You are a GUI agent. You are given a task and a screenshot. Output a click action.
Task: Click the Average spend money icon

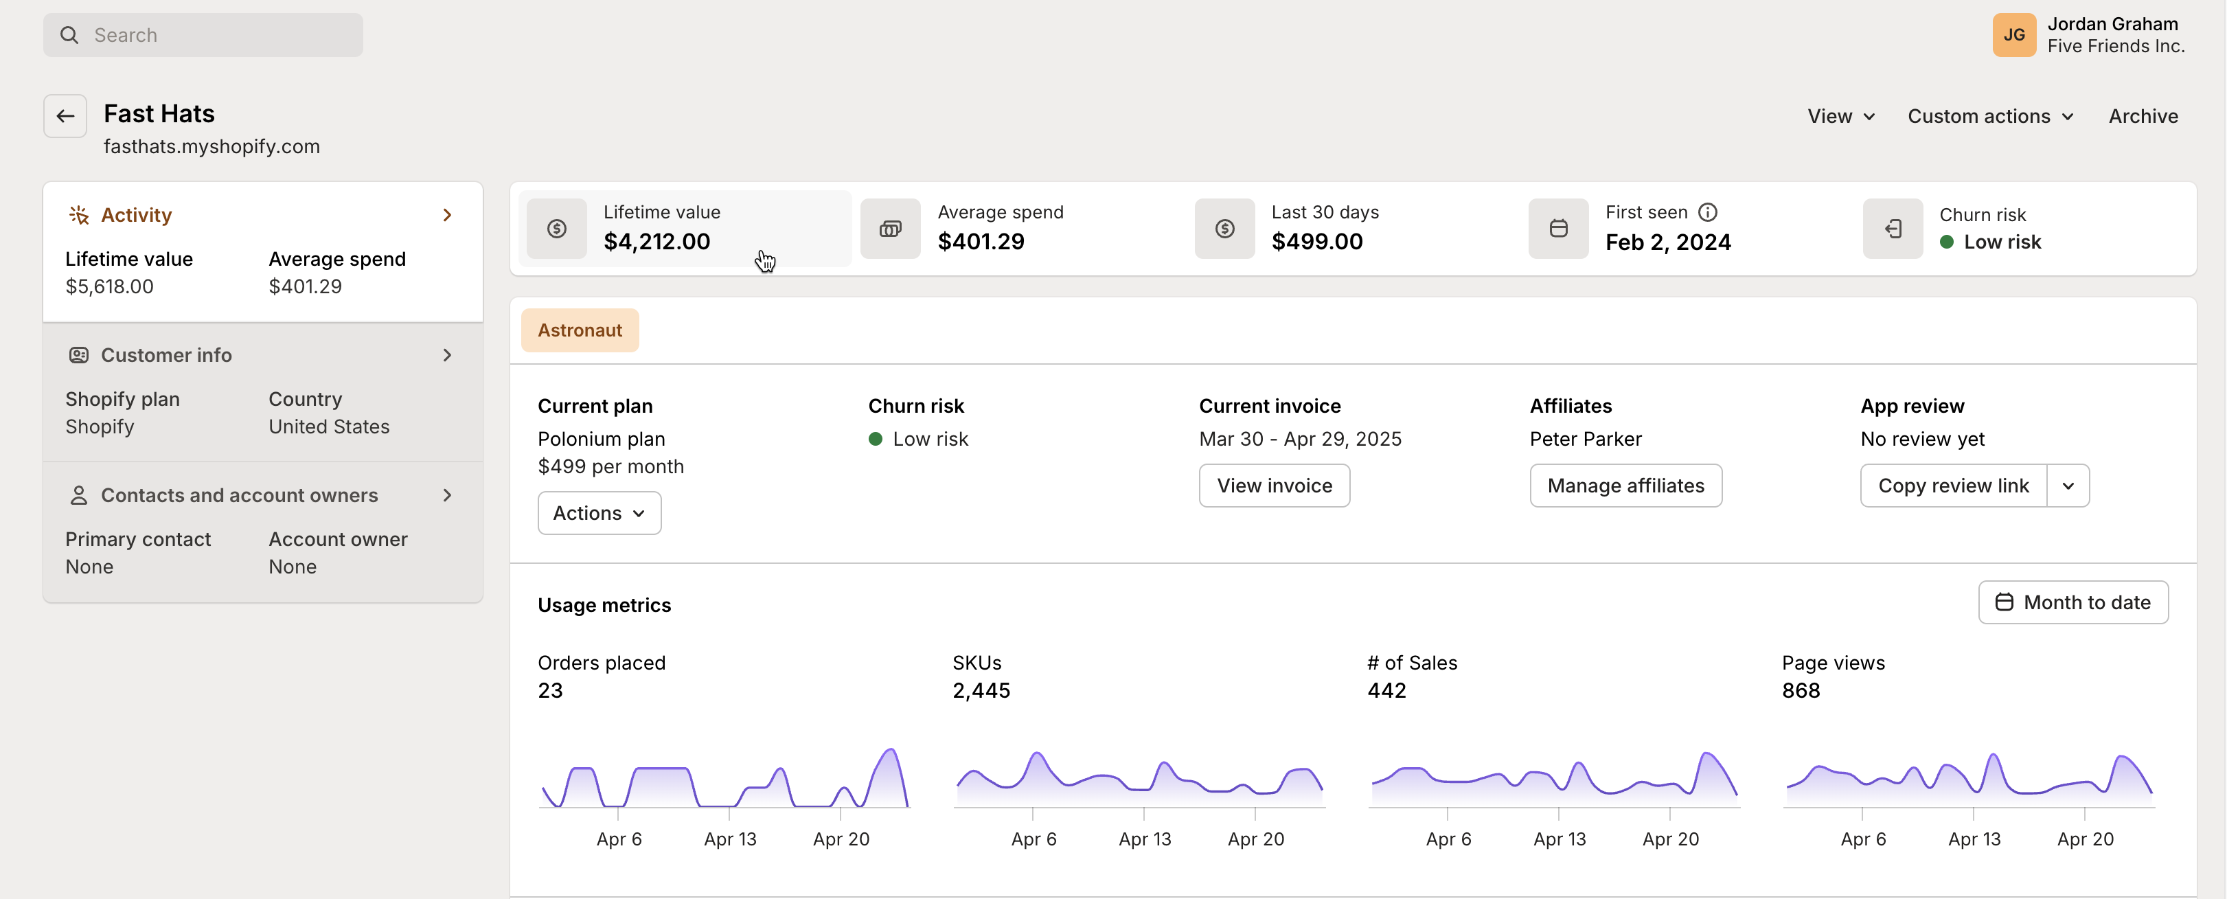(x=891, y=228)
